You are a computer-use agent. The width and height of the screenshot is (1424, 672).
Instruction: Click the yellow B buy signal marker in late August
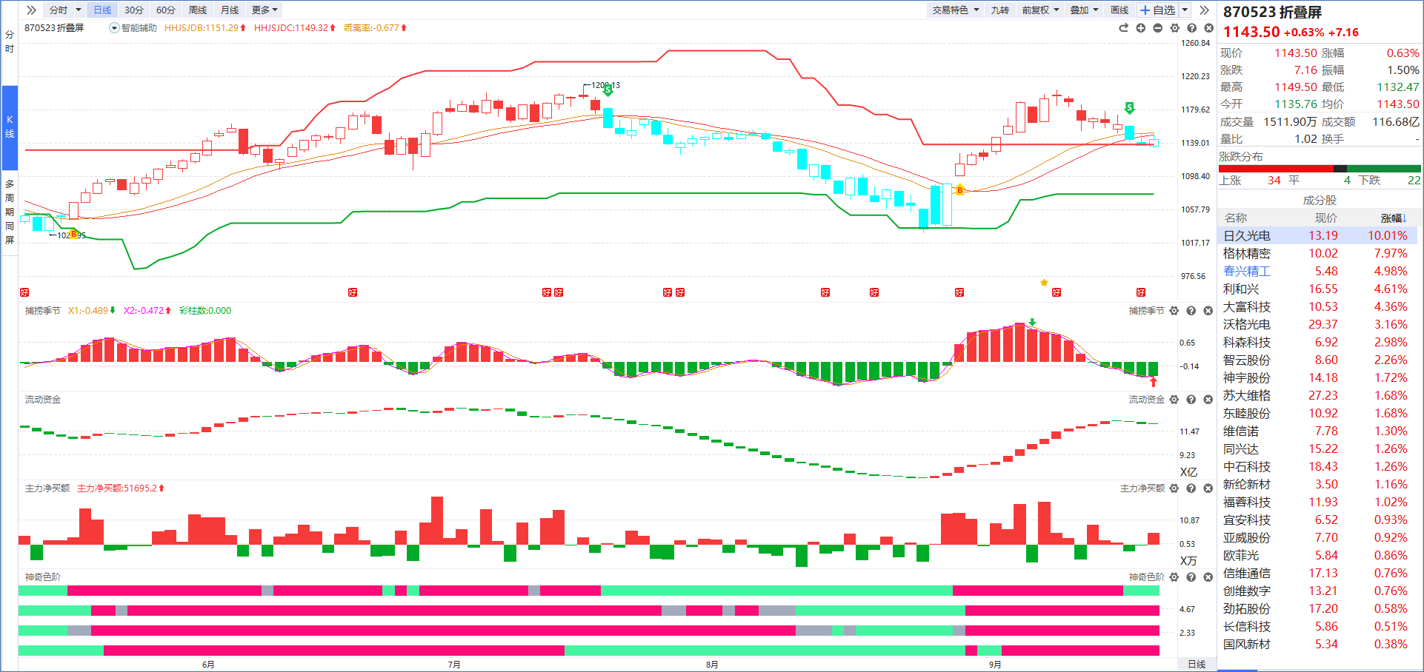pyautogui.click(x=959, y=190)
